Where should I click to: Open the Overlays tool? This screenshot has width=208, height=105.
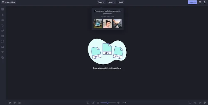(x=3, y=47)
